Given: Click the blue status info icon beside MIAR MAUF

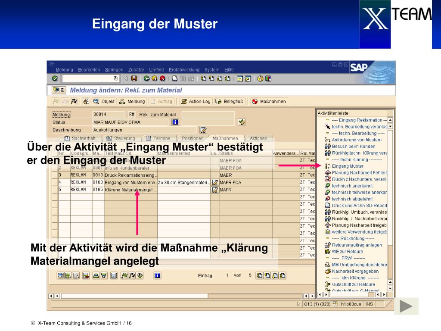Looking at the screenshot, I should (x=175, y=122).
